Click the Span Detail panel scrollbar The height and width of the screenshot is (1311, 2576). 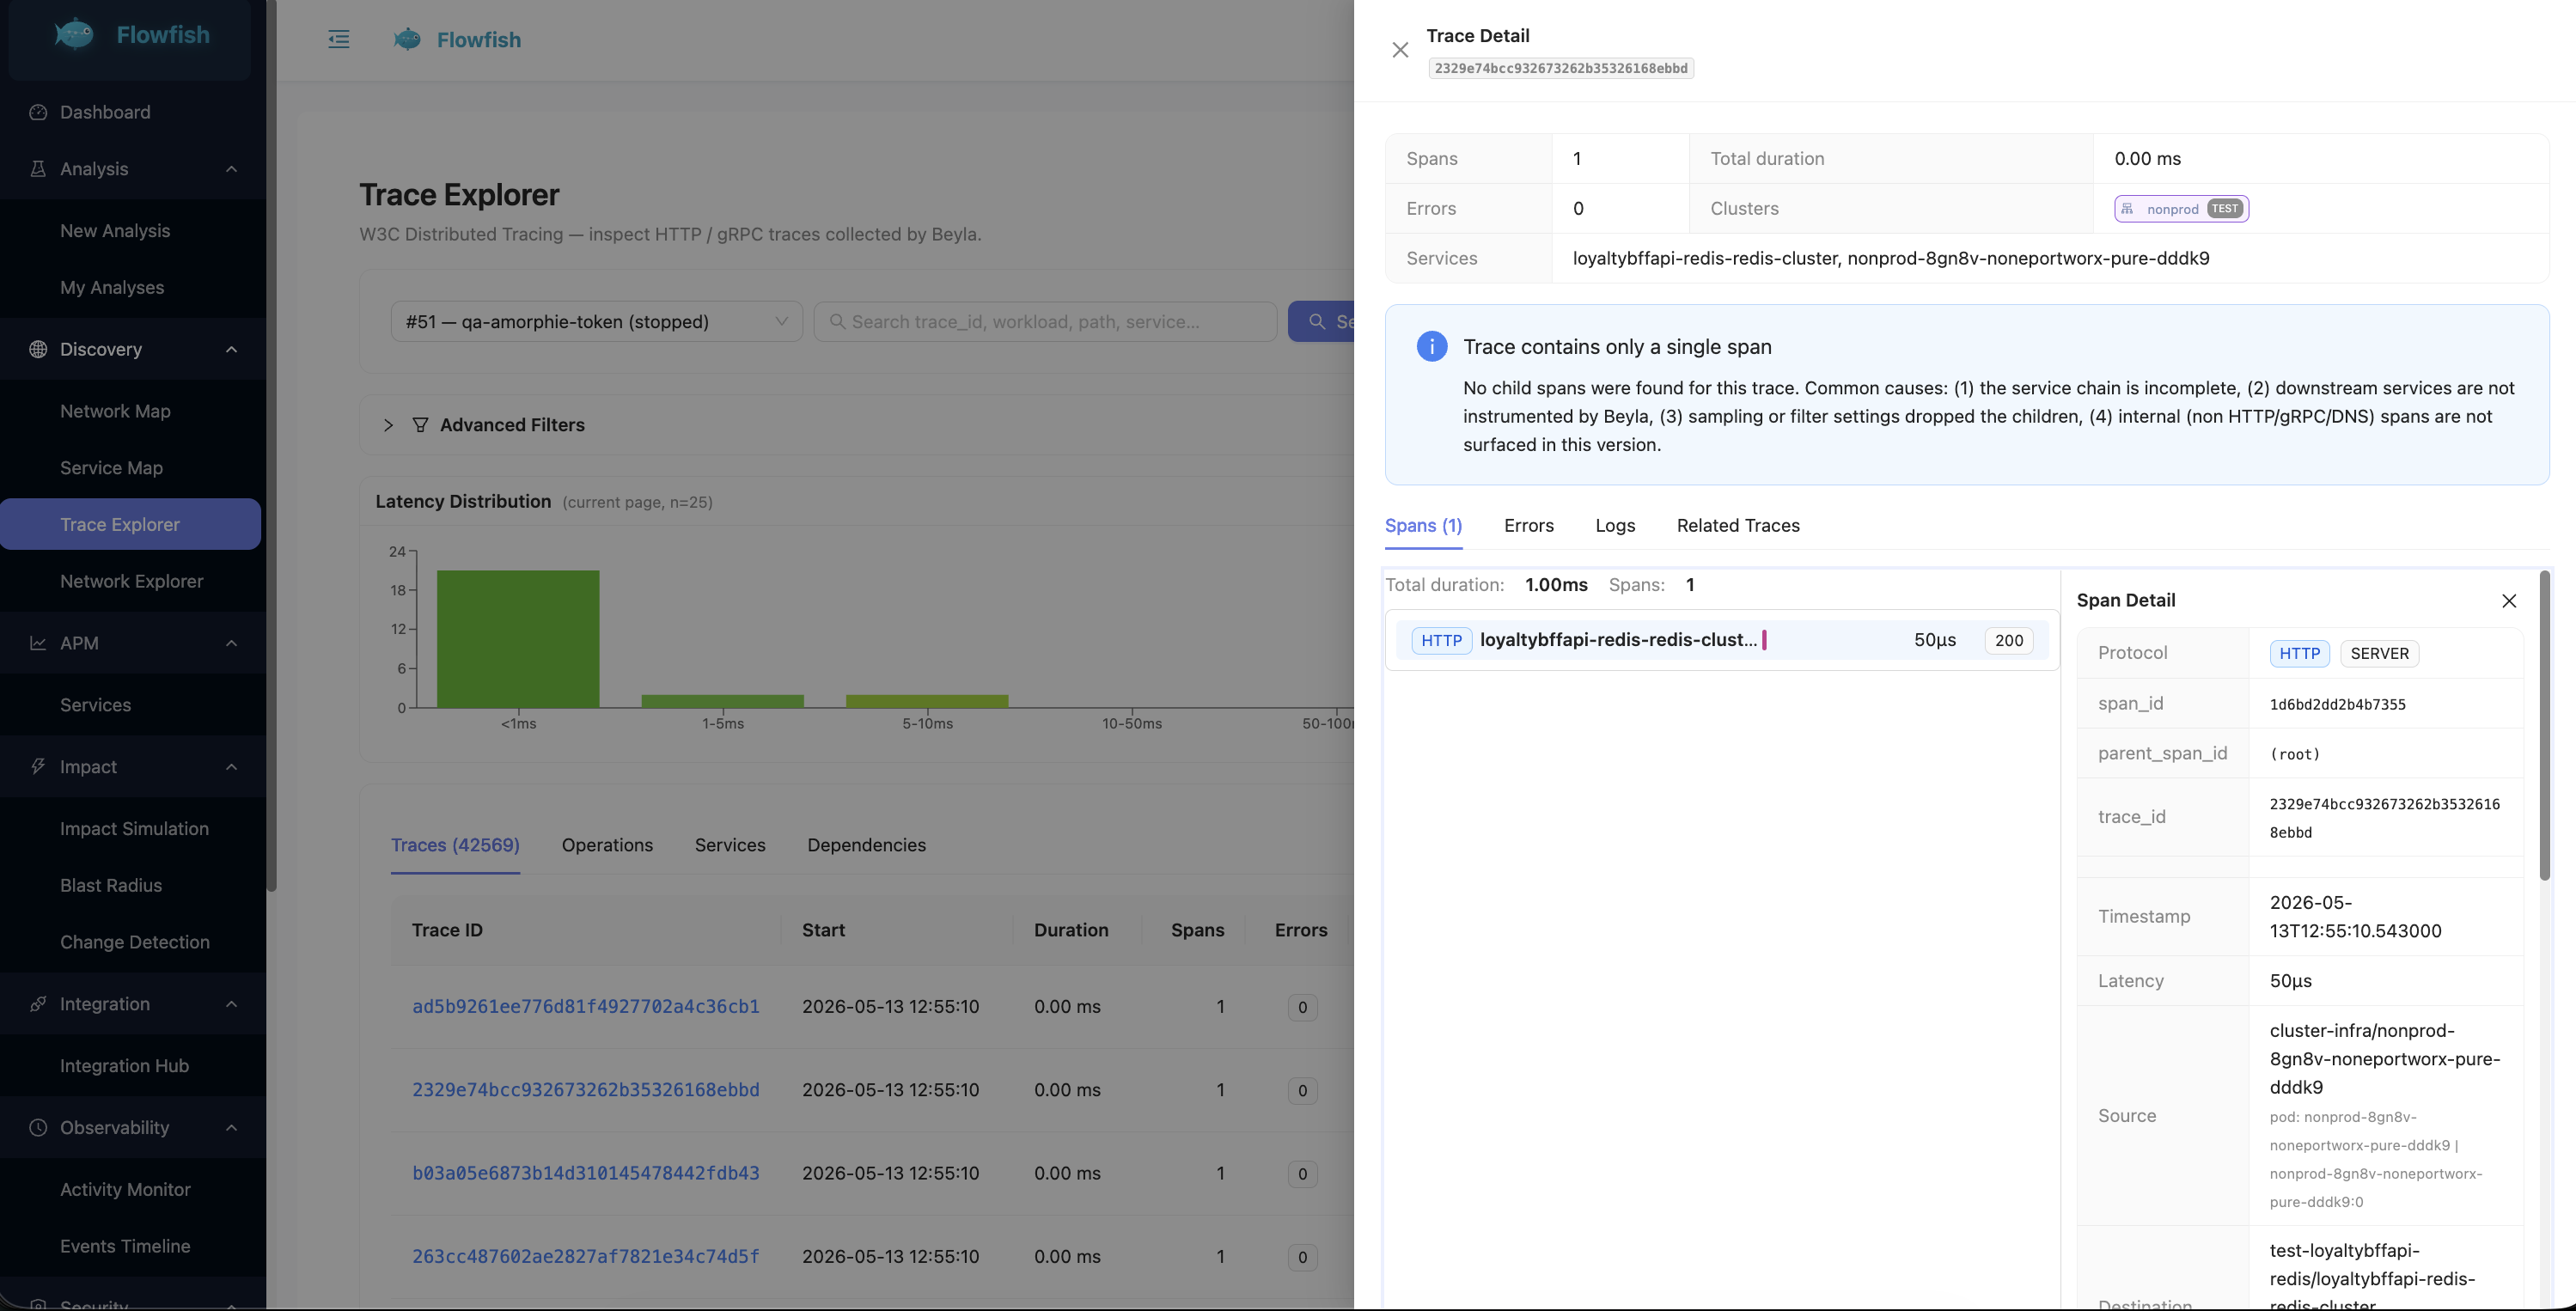tap(2545, 726)
